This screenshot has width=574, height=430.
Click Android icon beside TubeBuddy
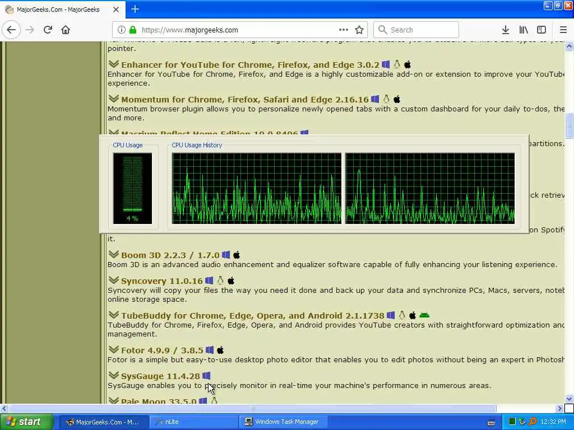(x=424, y=315)
